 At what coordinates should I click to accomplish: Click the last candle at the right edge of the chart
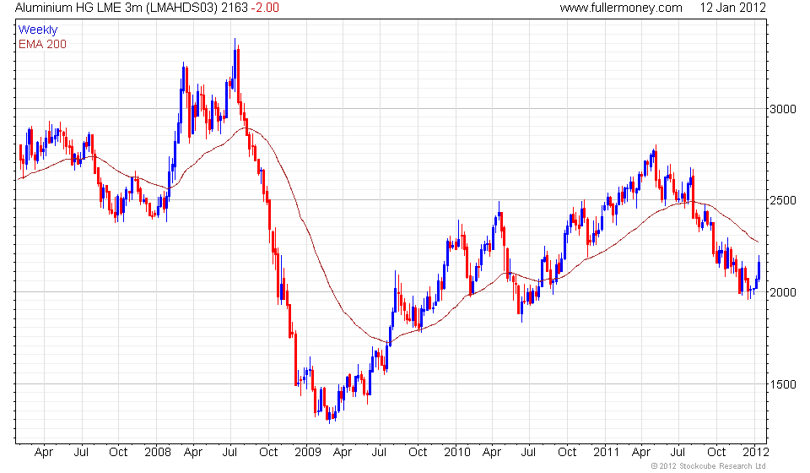click(x=759, y=269)
